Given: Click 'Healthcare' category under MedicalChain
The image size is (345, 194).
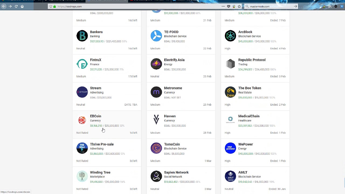Looking at the screenshot, I should coord(245,120).
